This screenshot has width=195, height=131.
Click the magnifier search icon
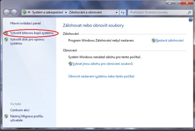pos(190,12)
